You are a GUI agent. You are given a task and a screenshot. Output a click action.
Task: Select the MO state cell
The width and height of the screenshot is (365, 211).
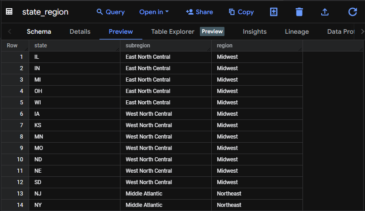pyautogui.click(x=74, y=148)
